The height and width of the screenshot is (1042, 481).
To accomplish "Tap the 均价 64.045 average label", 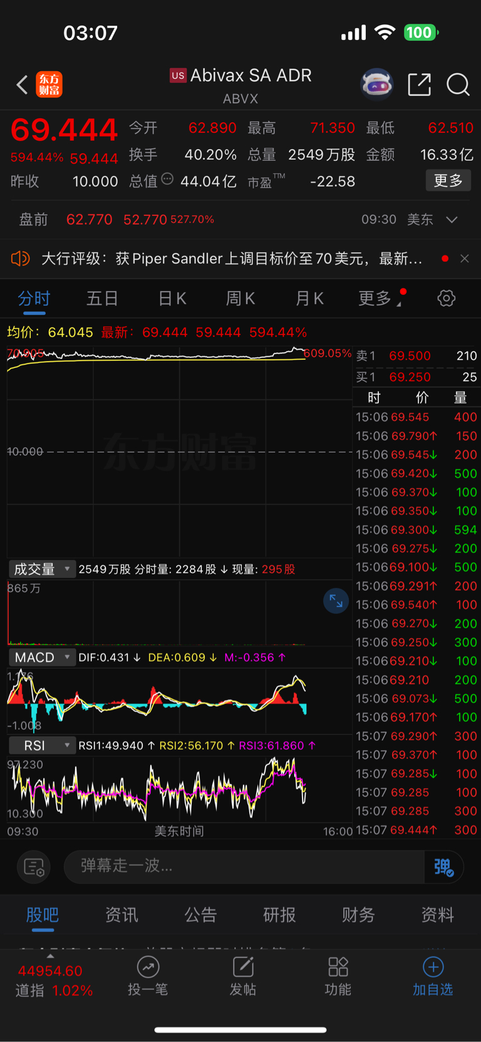I will pyautogui.click(x=50, y=332).
